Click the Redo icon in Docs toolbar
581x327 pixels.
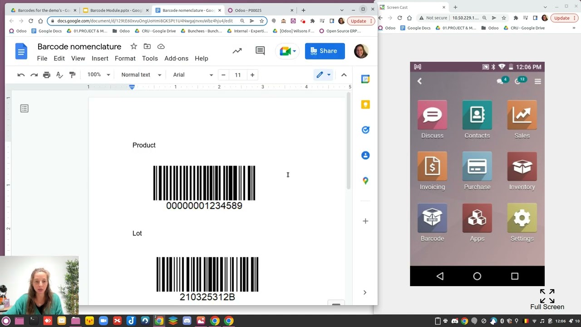34,75
